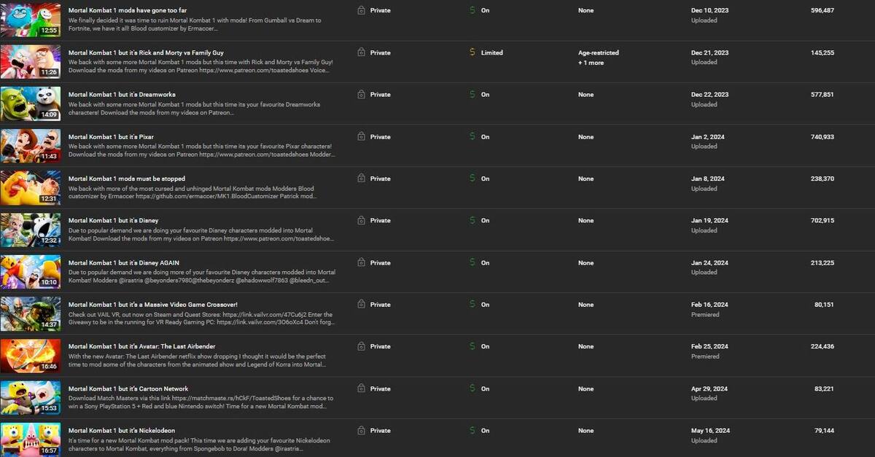875x457 pixels.
Task: Click lock icon beside 'mods must be stopped'
Action: pos(361,179)
